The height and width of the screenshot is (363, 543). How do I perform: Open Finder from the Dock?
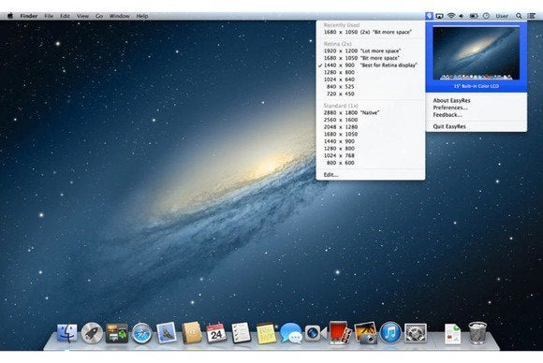tap(67, 332)
